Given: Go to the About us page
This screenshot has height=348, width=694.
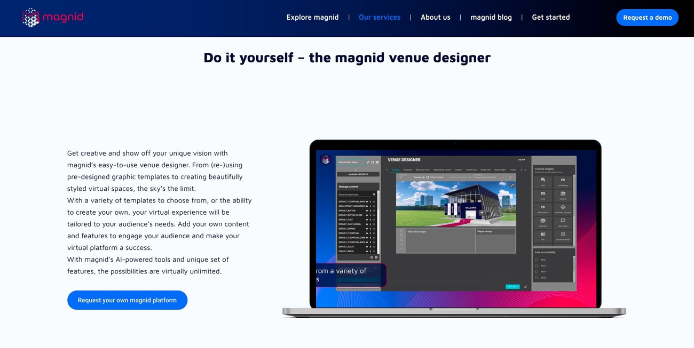Looking at the screenshot, I should click(436, 17).
